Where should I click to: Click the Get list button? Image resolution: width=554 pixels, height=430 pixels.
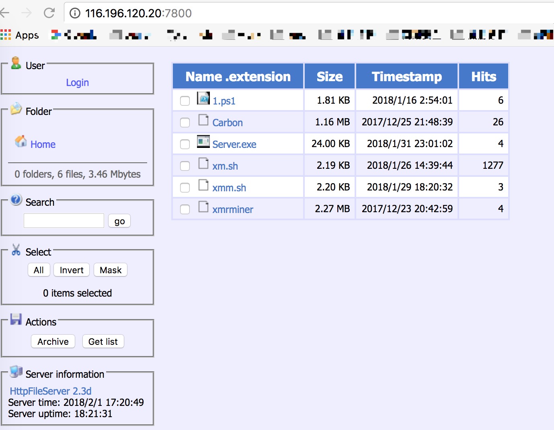point(103,341)
